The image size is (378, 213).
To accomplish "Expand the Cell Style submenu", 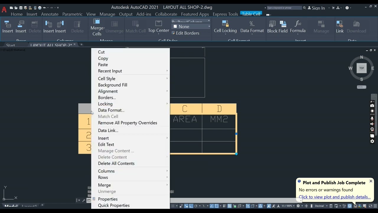I will point(131,79).
